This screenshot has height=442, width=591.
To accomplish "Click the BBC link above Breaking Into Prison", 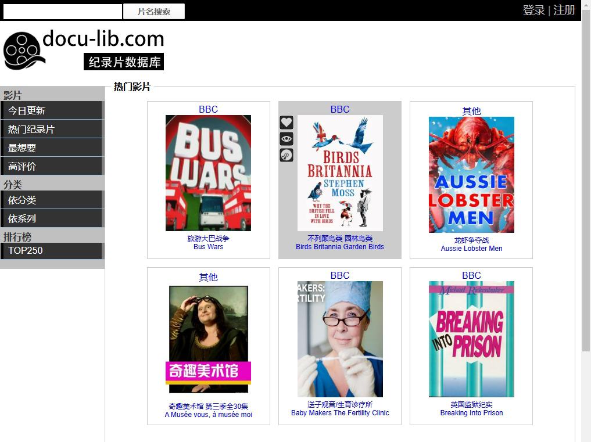I will 471,275.
